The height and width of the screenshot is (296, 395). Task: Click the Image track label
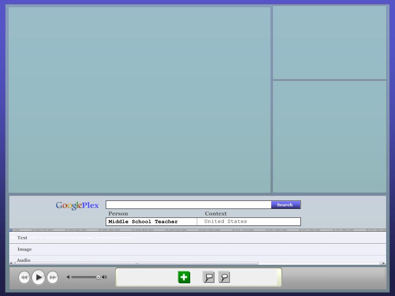(24, 249)
